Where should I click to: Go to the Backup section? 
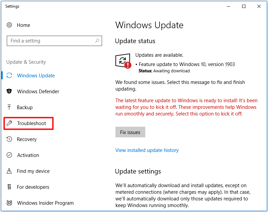coord(25,107)
